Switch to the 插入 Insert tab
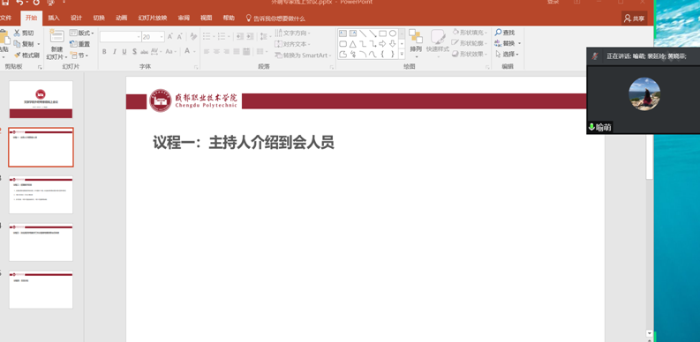700x342 pixels. (x=54, y=19)
